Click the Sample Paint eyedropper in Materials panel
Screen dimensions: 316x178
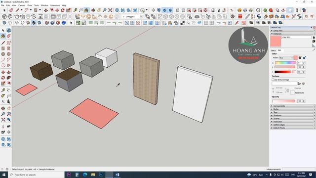click(x=314, y=49)
